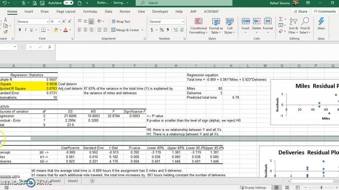Apply the red Font Color
This screenshot has height=190, width=339.
66,30
